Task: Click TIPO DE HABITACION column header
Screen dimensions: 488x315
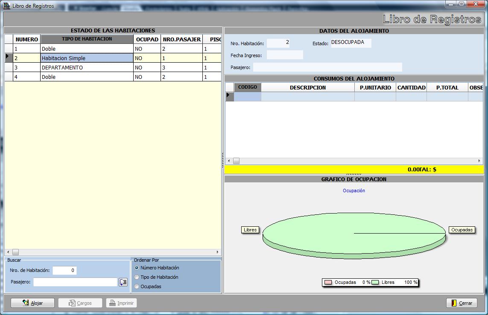Action: pos(87,39)
